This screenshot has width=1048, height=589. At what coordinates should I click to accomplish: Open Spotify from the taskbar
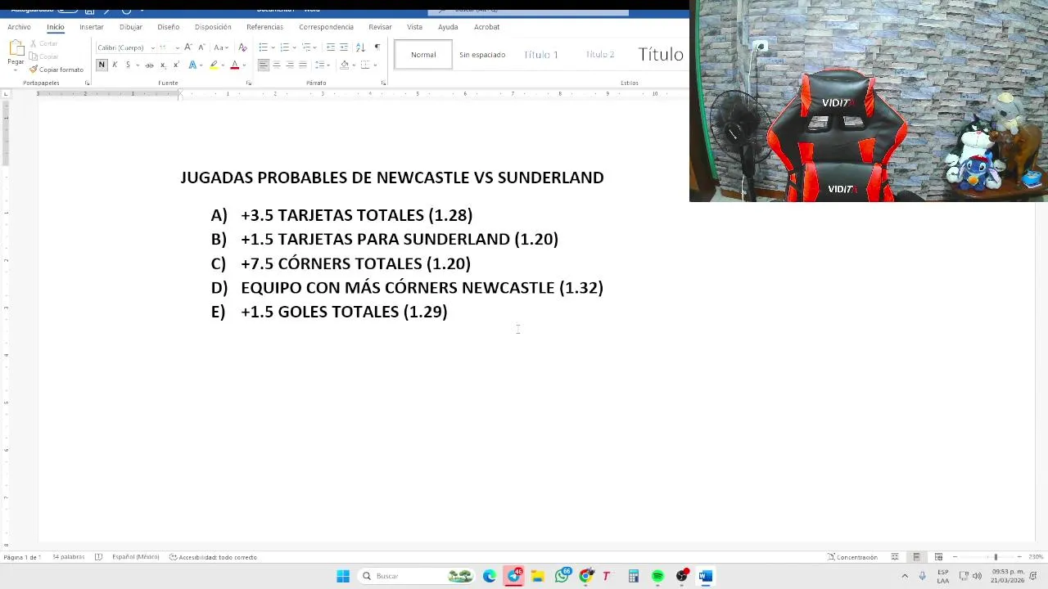[657, 576]
